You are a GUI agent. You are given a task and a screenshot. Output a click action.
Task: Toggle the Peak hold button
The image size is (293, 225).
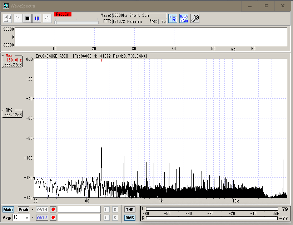pyautogui.click(x=23, y=210)
